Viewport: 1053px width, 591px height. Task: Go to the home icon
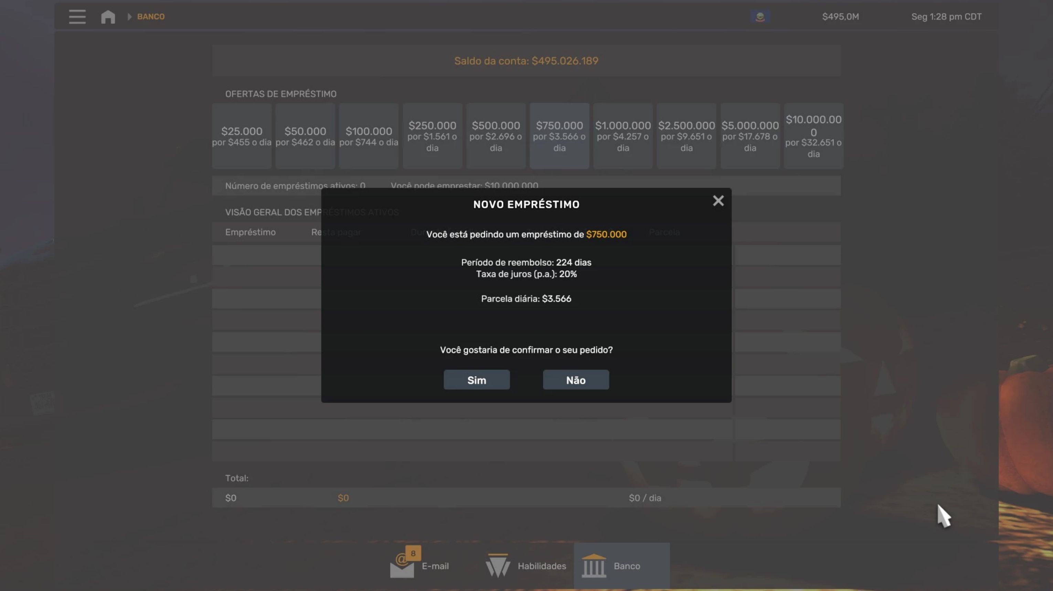point(108,17)
